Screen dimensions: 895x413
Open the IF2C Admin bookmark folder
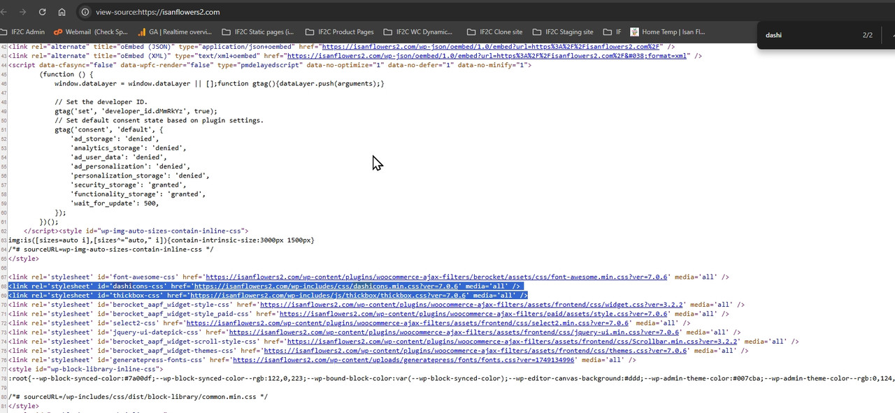pos(22,31)
